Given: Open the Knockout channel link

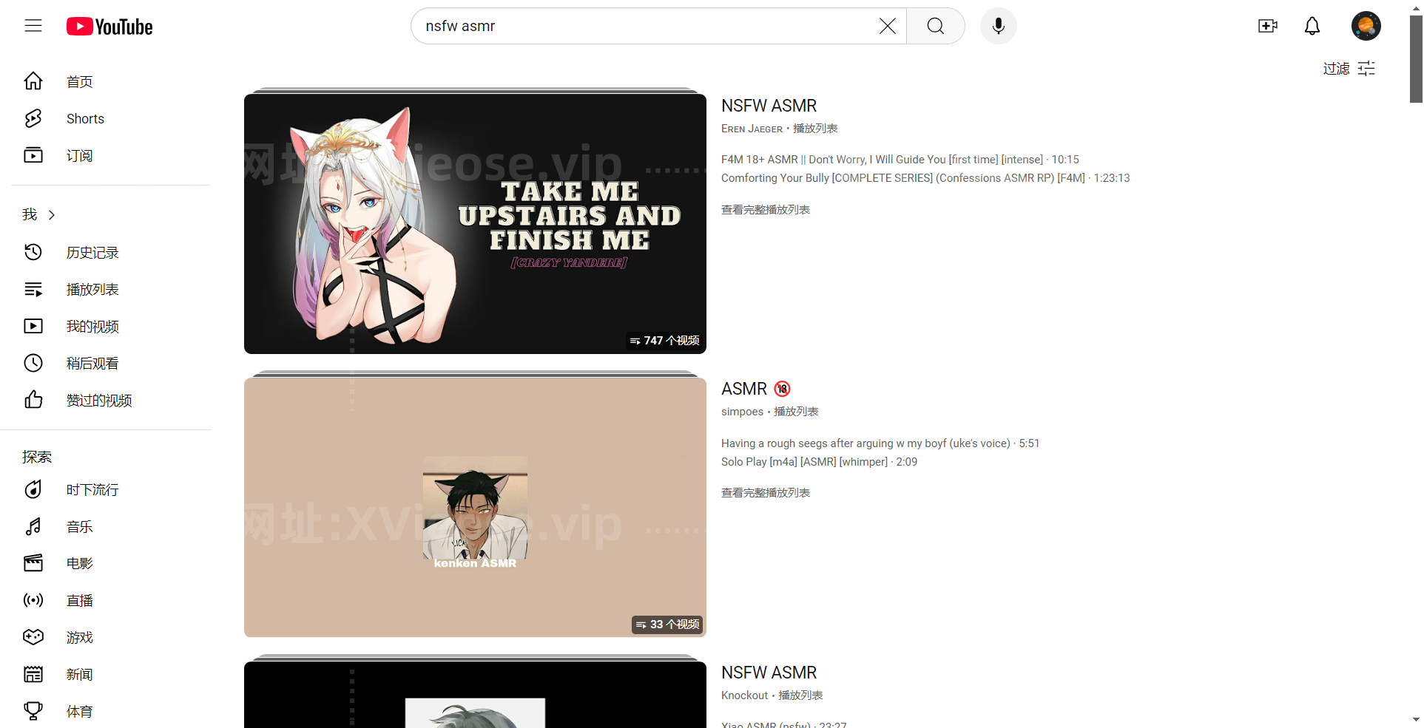Looking at the screenshot, I should click(x=744, y=695).
